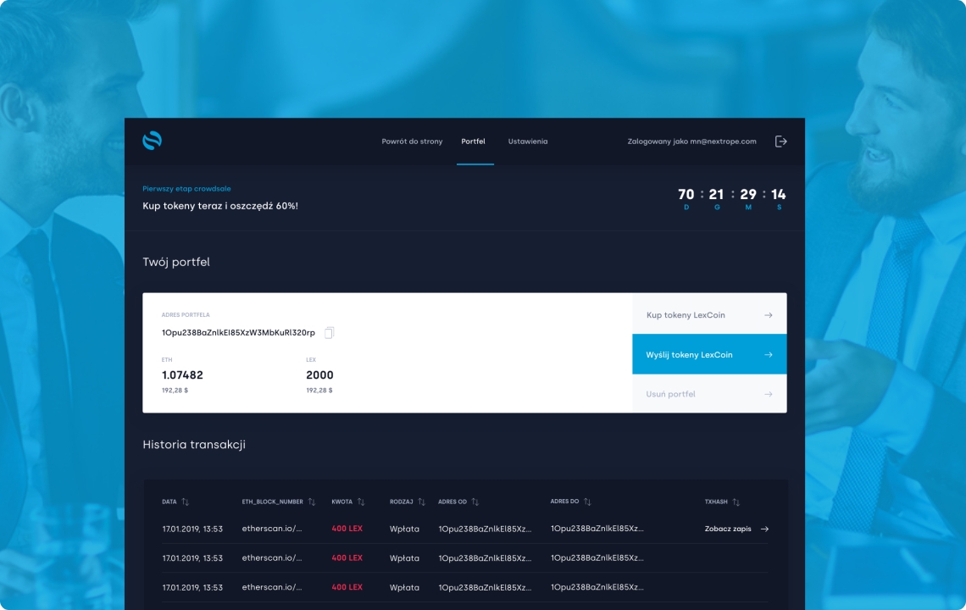
Task: Click Kup tokeny teraz i oszczędź 60% text
Action: (220, 206)
